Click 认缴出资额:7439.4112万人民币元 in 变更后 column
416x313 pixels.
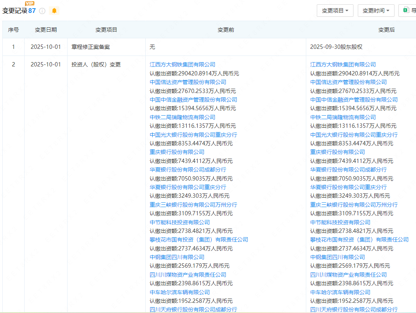[352, 161]
